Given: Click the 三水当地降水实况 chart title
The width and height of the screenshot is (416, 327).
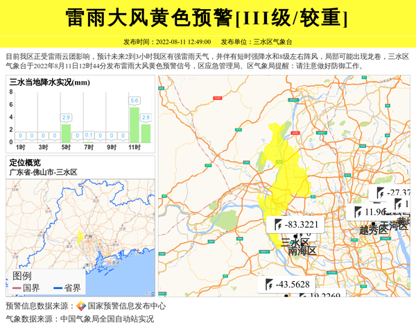Looking at the screenshot, I should pyautogui.click(x=50, y=83).
